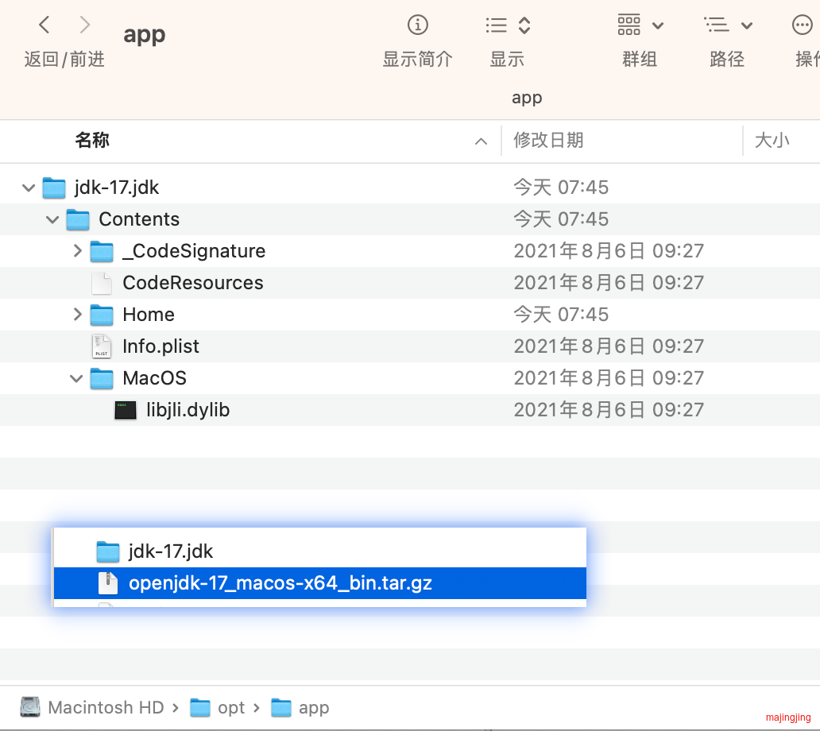Sort by the 大小 column header

click(772, 140)
